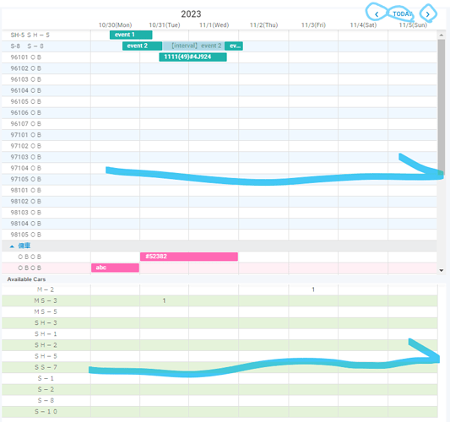Image resolution: width=450 pixels, height=422 pixels.
Task: Select the 'S S – 7' car row label
Action: (x=46, y=367)
